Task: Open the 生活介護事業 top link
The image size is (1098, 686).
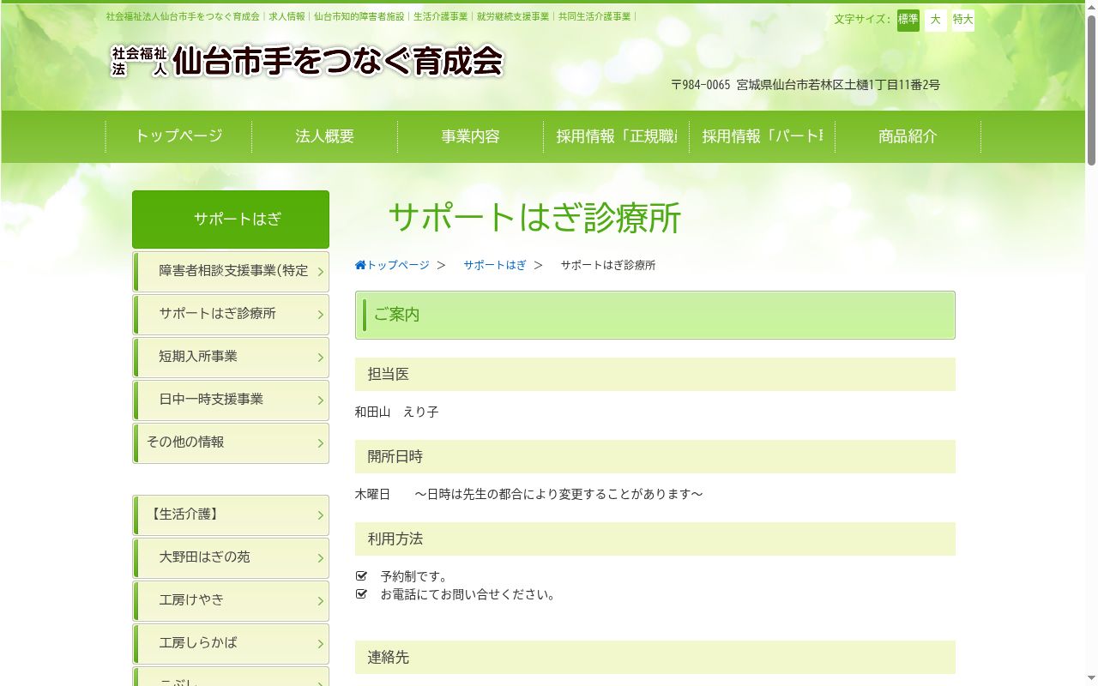Action: (x=441, y=16)
